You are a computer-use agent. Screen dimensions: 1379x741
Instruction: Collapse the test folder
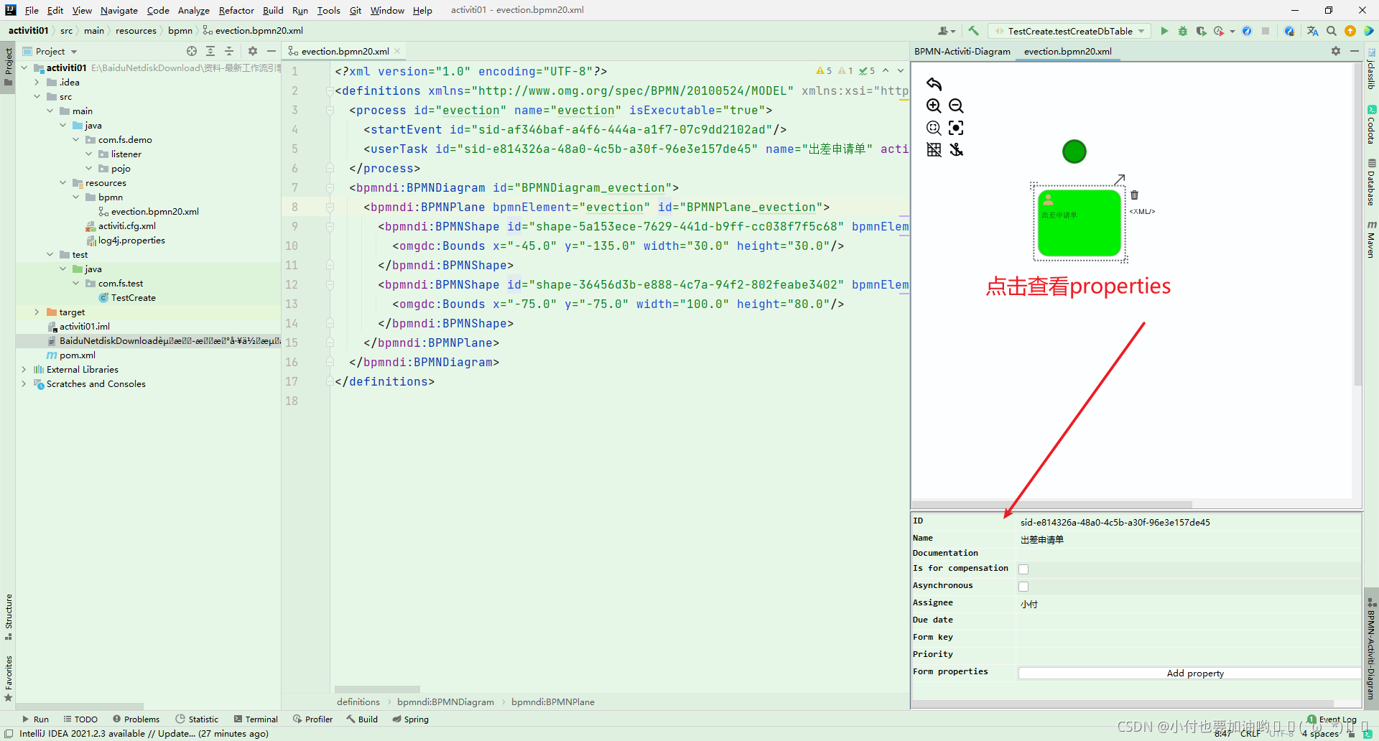[x=50, y=254]
